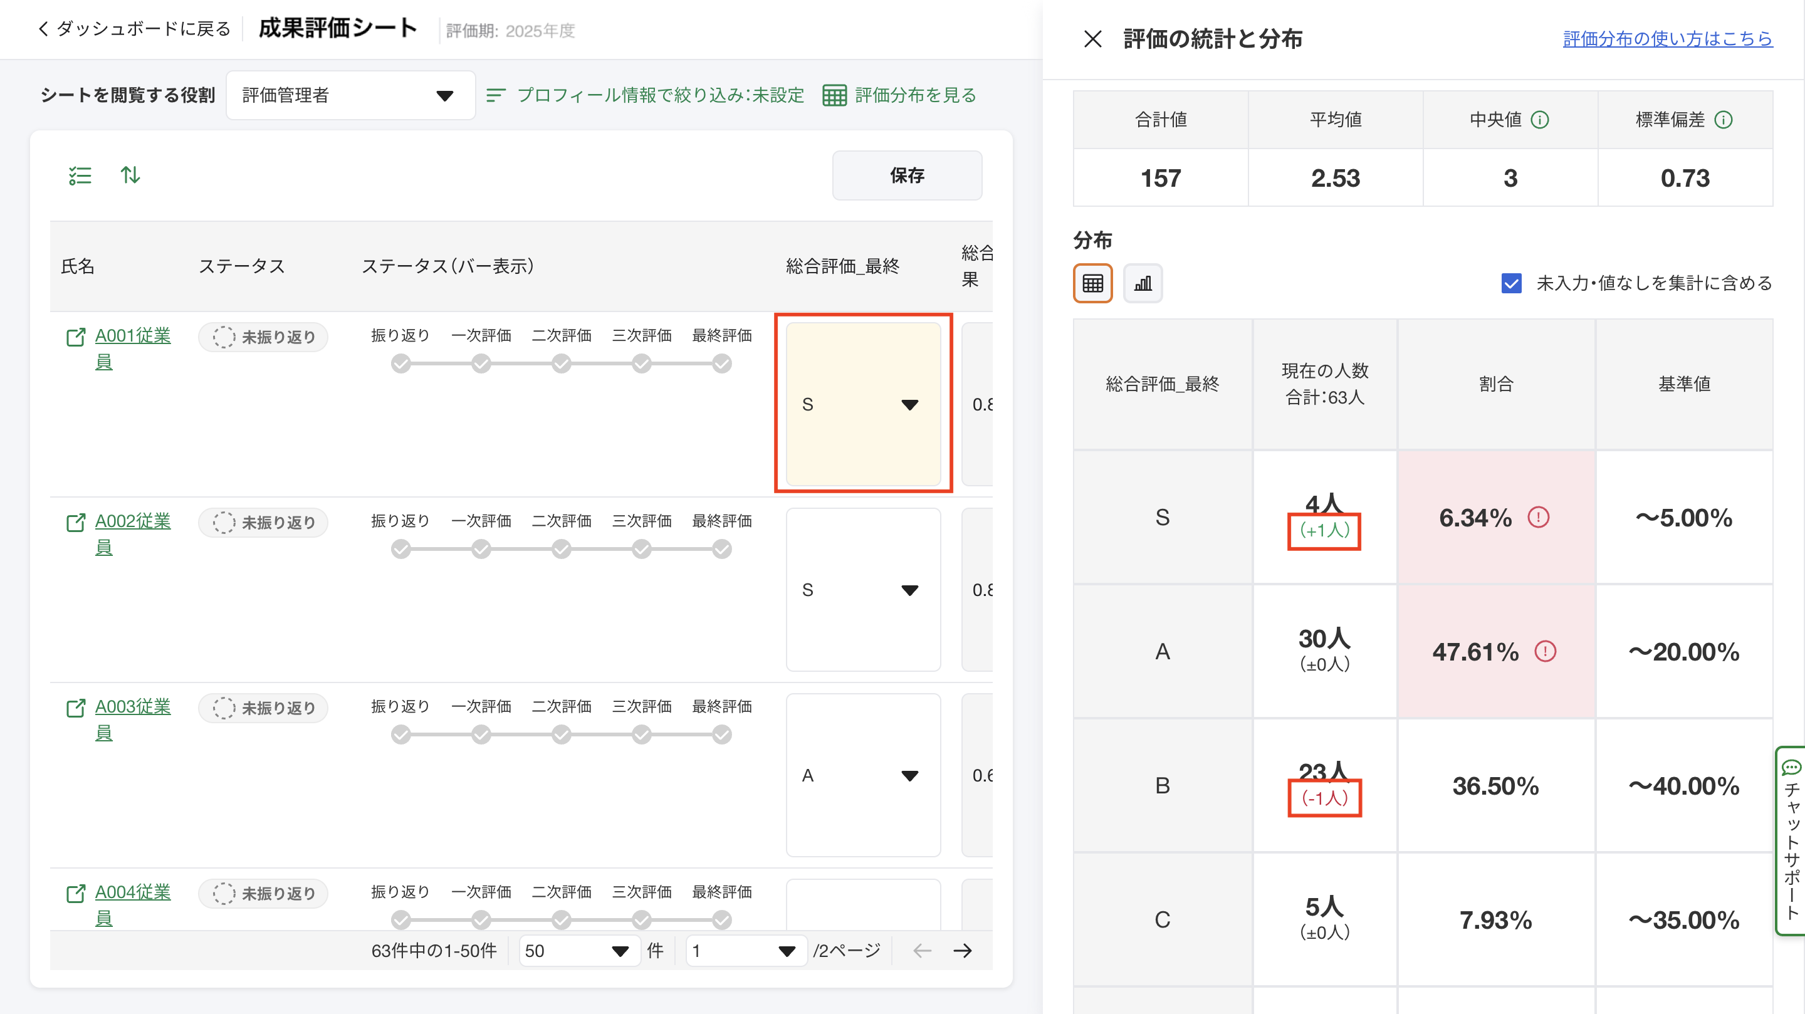1805x1014 pixels.
Task: Click the 標準偏差 info icon
Action: point(1723,120)
